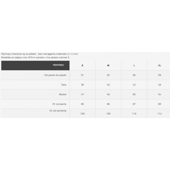The image size is (170, 170).
Task: Select the S size column header
Action: pyautogui.click(x=83, y=66)
